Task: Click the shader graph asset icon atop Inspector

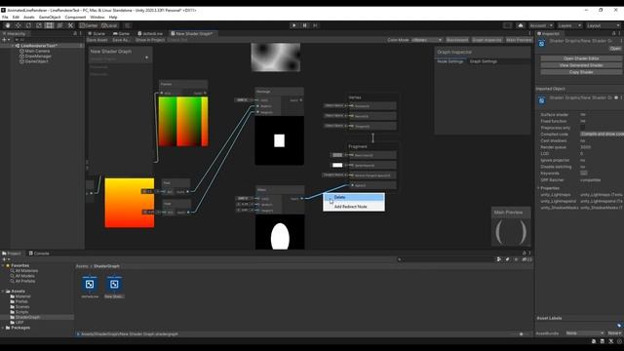Action: click(542, 43)
